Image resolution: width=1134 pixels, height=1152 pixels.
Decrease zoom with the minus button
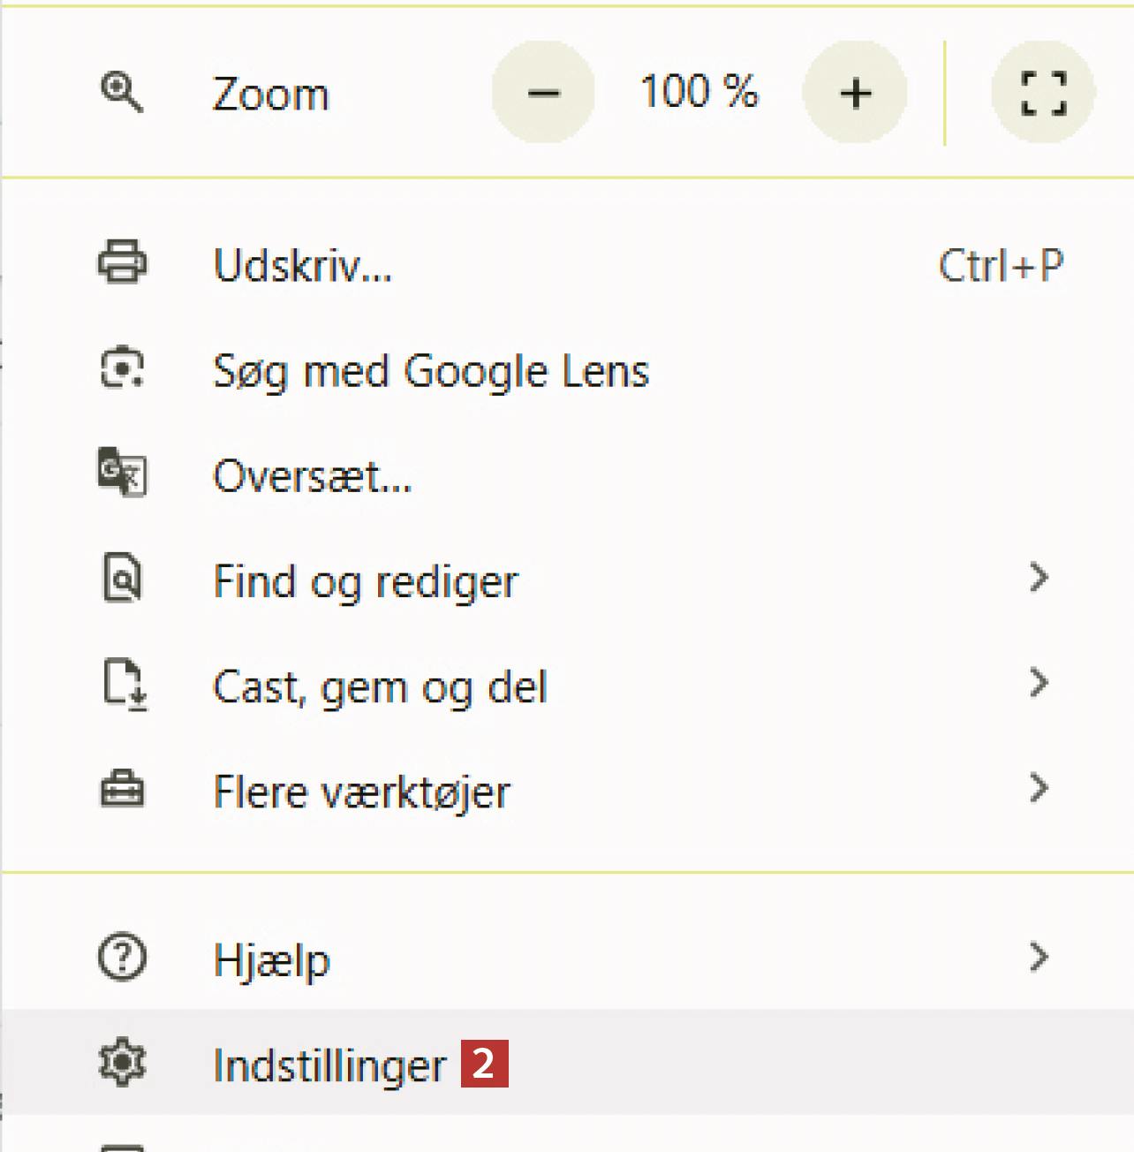point(543,92)
